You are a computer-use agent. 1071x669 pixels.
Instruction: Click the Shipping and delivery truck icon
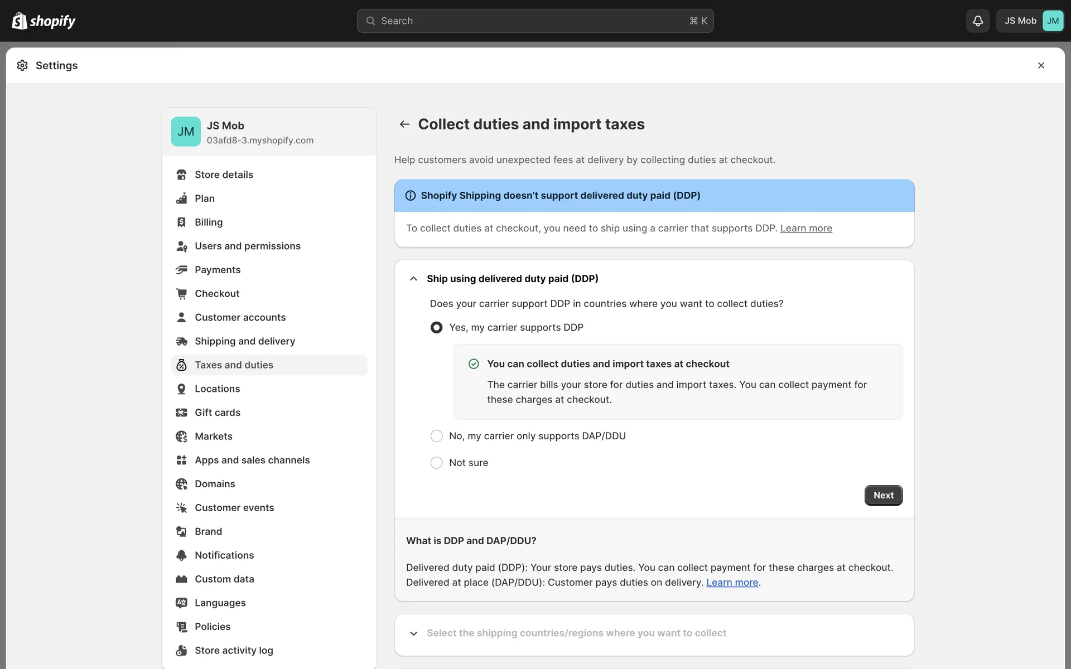point(181,341)
